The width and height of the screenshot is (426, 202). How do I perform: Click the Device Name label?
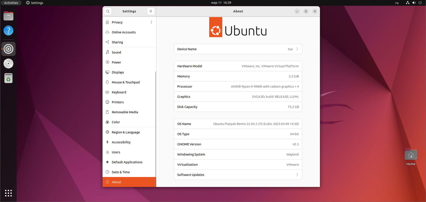coord(187,49)
